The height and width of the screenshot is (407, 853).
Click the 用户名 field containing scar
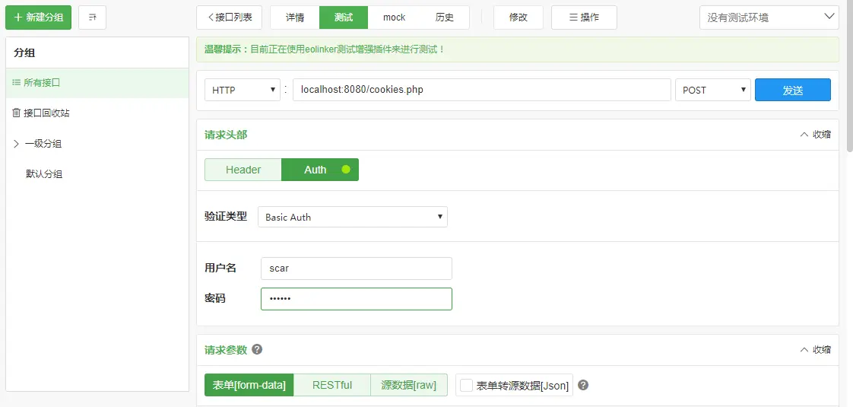[x=357, y=269]
